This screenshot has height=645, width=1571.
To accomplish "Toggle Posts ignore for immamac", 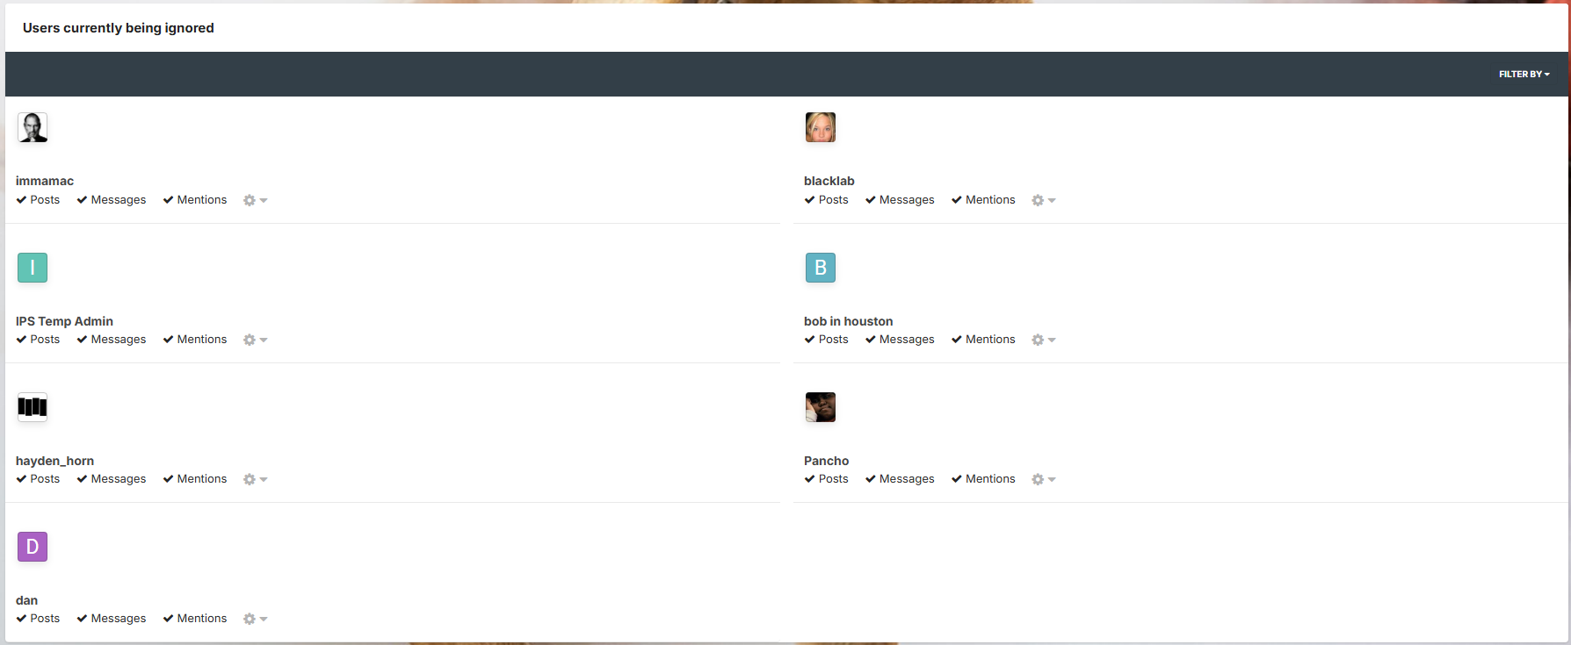I will click(x=38, y=200).
